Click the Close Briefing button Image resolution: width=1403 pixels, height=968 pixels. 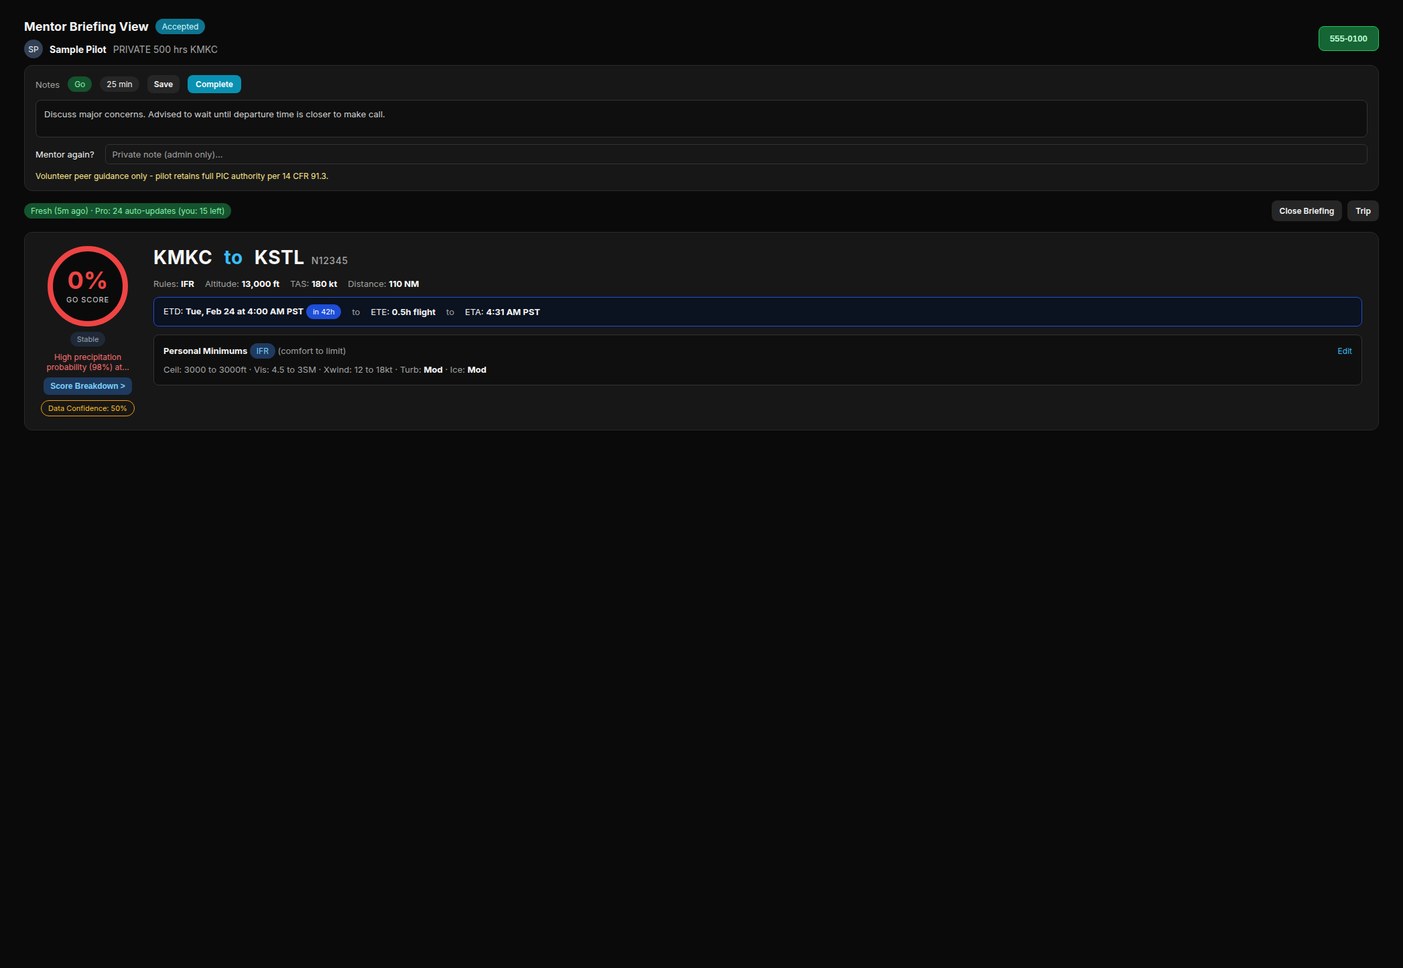(x=1307, y=210)
